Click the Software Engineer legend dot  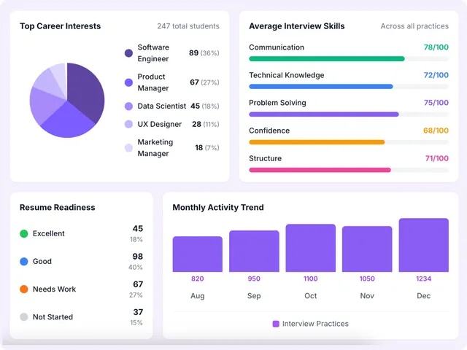[x=129, y=53]
